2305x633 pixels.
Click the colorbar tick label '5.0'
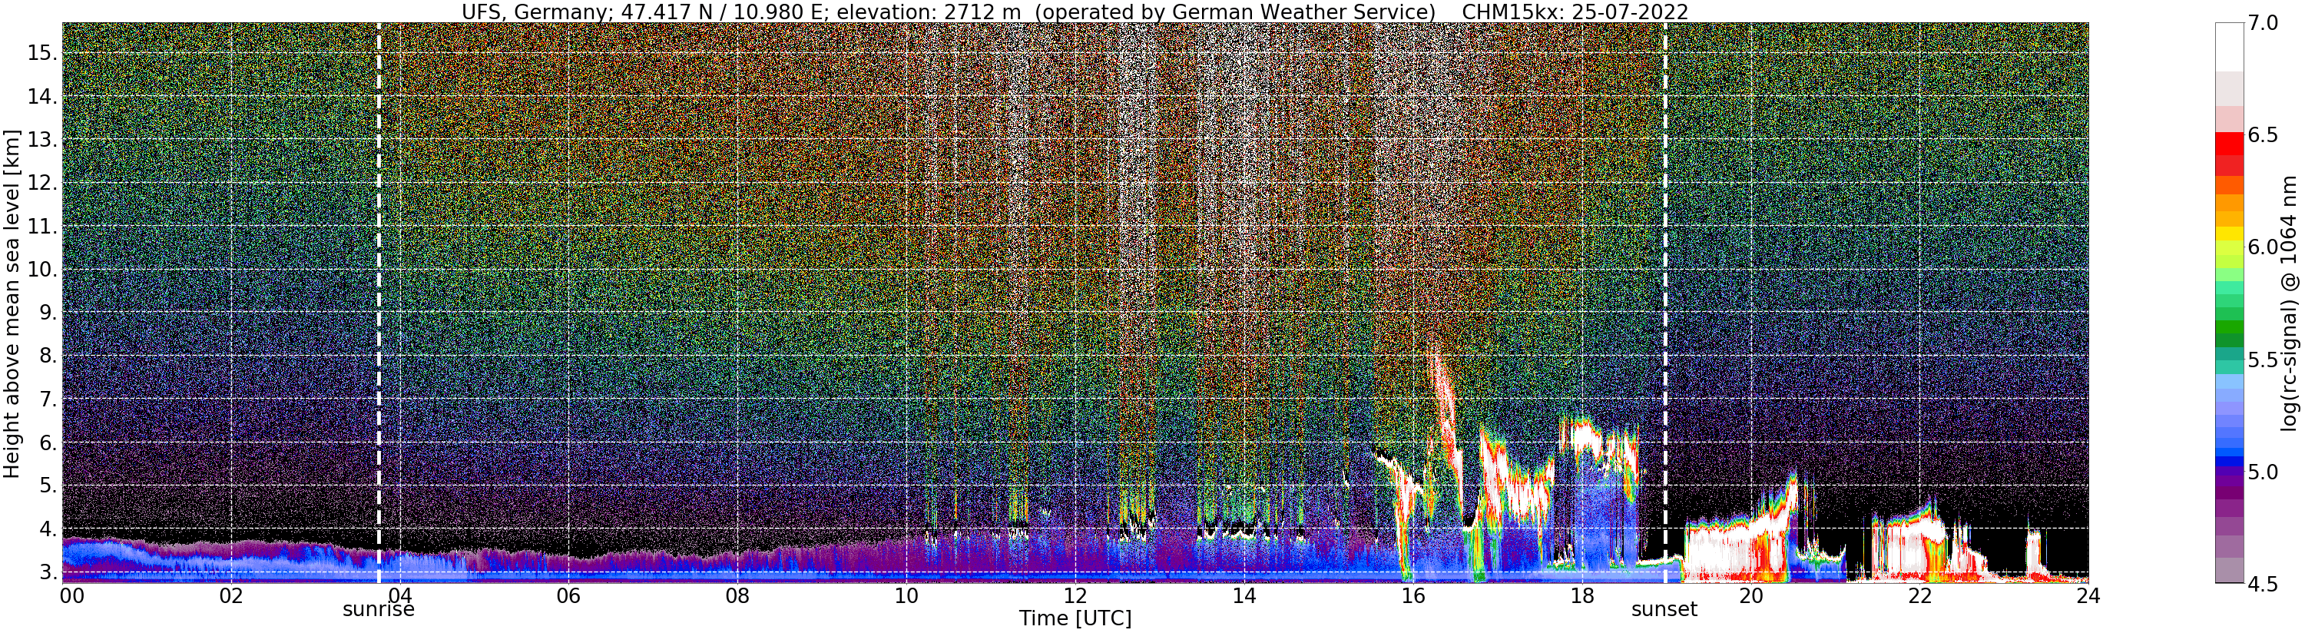(x=2264, y=472)
